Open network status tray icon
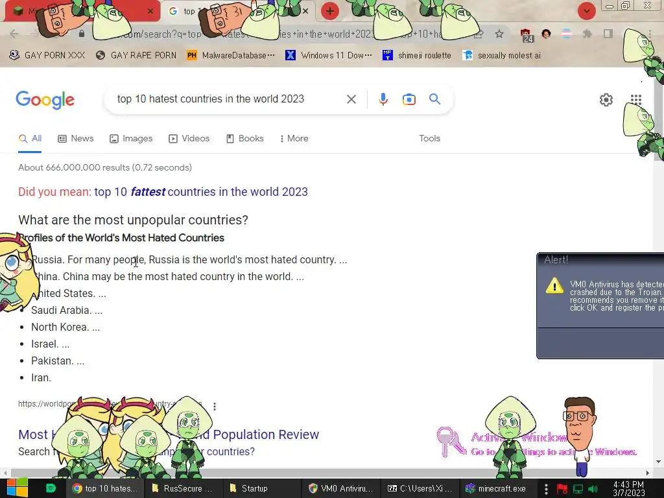Screen dimensions: 664x498 (x=578, y=489)
